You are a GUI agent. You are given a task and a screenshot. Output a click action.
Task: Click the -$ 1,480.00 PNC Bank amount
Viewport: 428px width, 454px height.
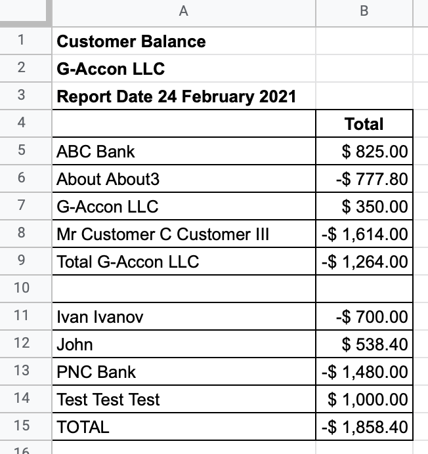pyautogui.click(x=364, y=371)
